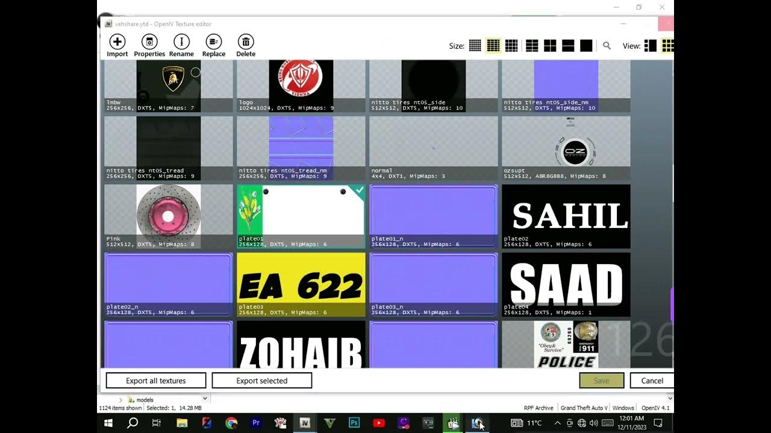Select the EA 622 plate03 texture
This screenshot has width=771, height=433.
(301, 284)
